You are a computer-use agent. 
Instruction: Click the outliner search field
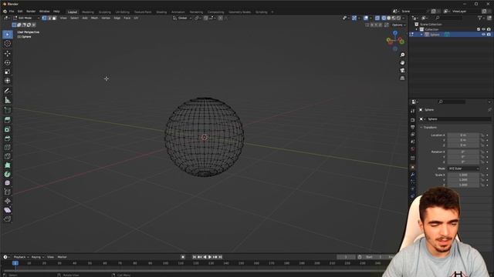(x=449, y=18)
